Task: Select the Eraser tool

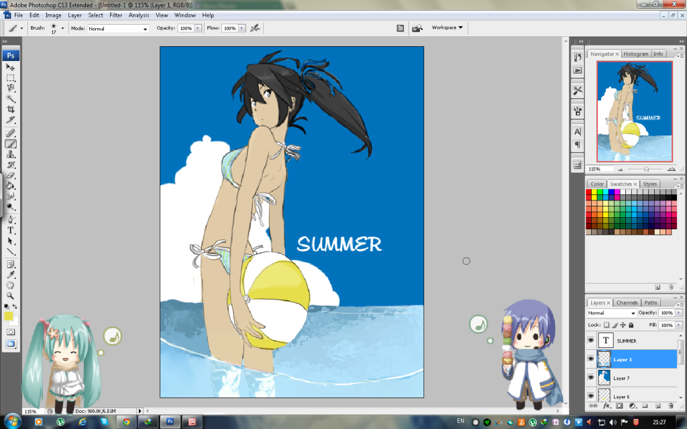Action: [x=11, y=176]
